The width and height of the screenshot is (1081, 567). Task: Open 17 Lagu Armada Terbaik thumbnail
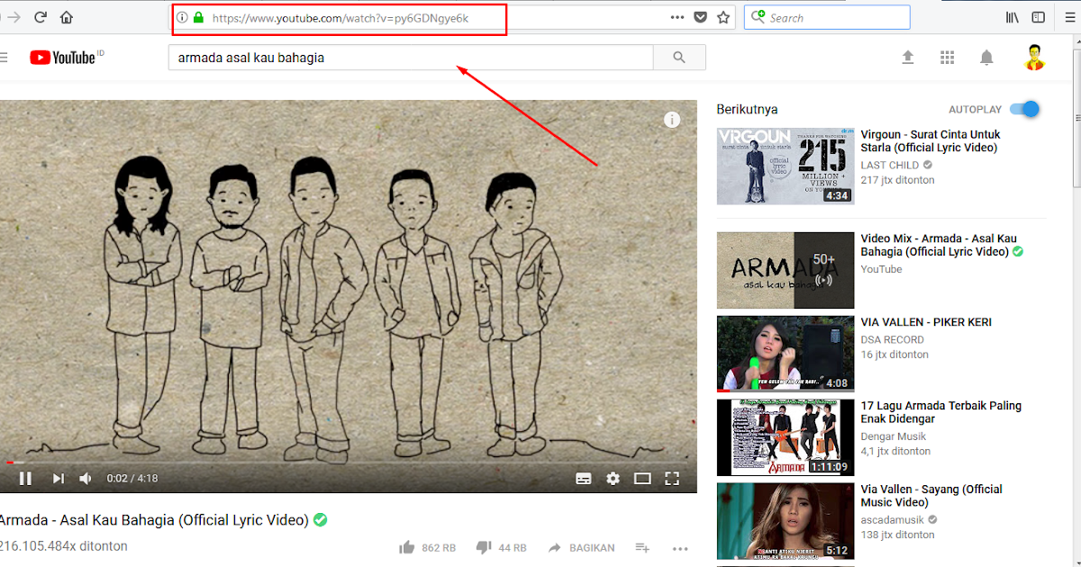[786, 437]
